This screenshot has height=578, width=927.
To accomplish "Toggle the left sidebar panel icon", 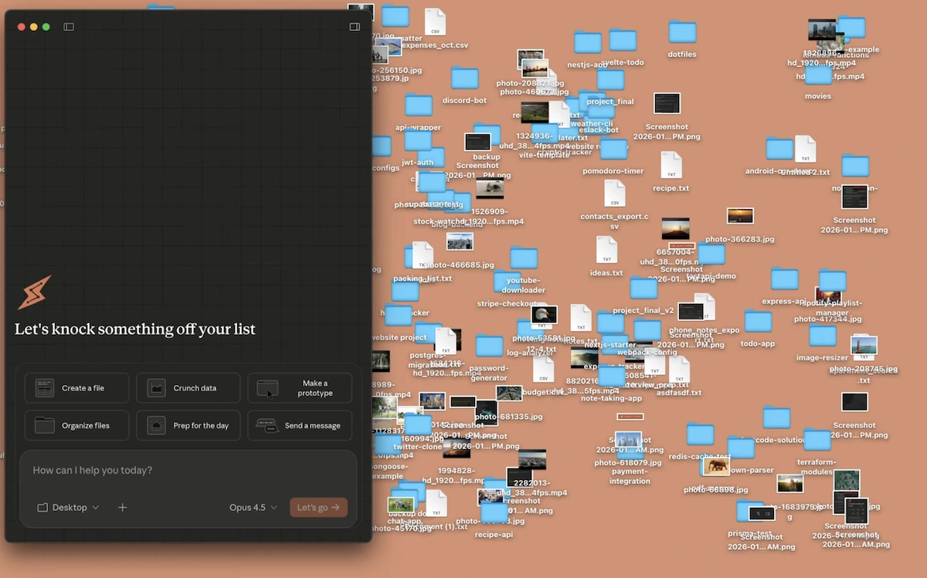I will [68, 25].
